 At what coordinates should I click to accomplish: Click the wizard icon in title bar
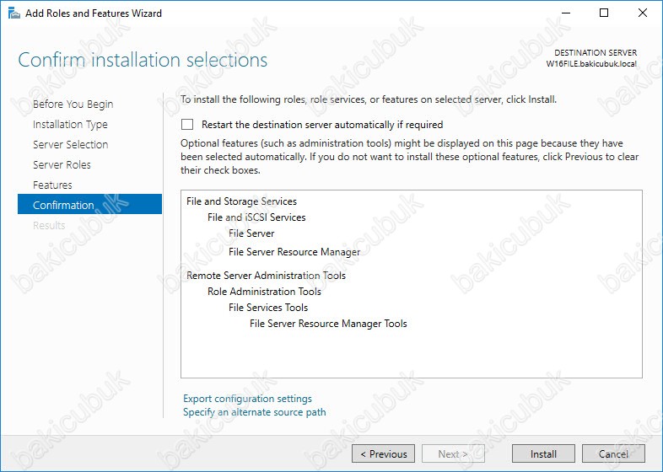click(x=14, y=13)
